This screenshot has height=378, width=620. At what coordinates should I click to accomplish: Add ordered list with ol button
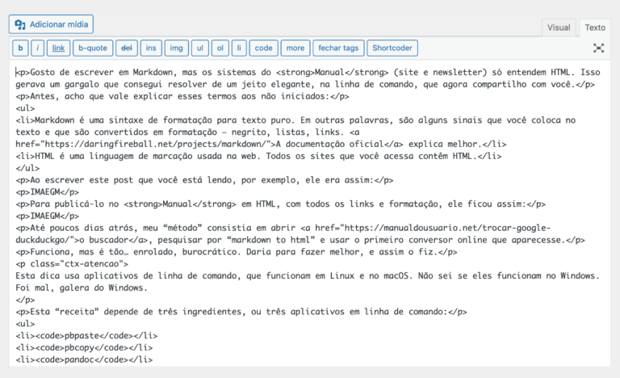point(220,48)
